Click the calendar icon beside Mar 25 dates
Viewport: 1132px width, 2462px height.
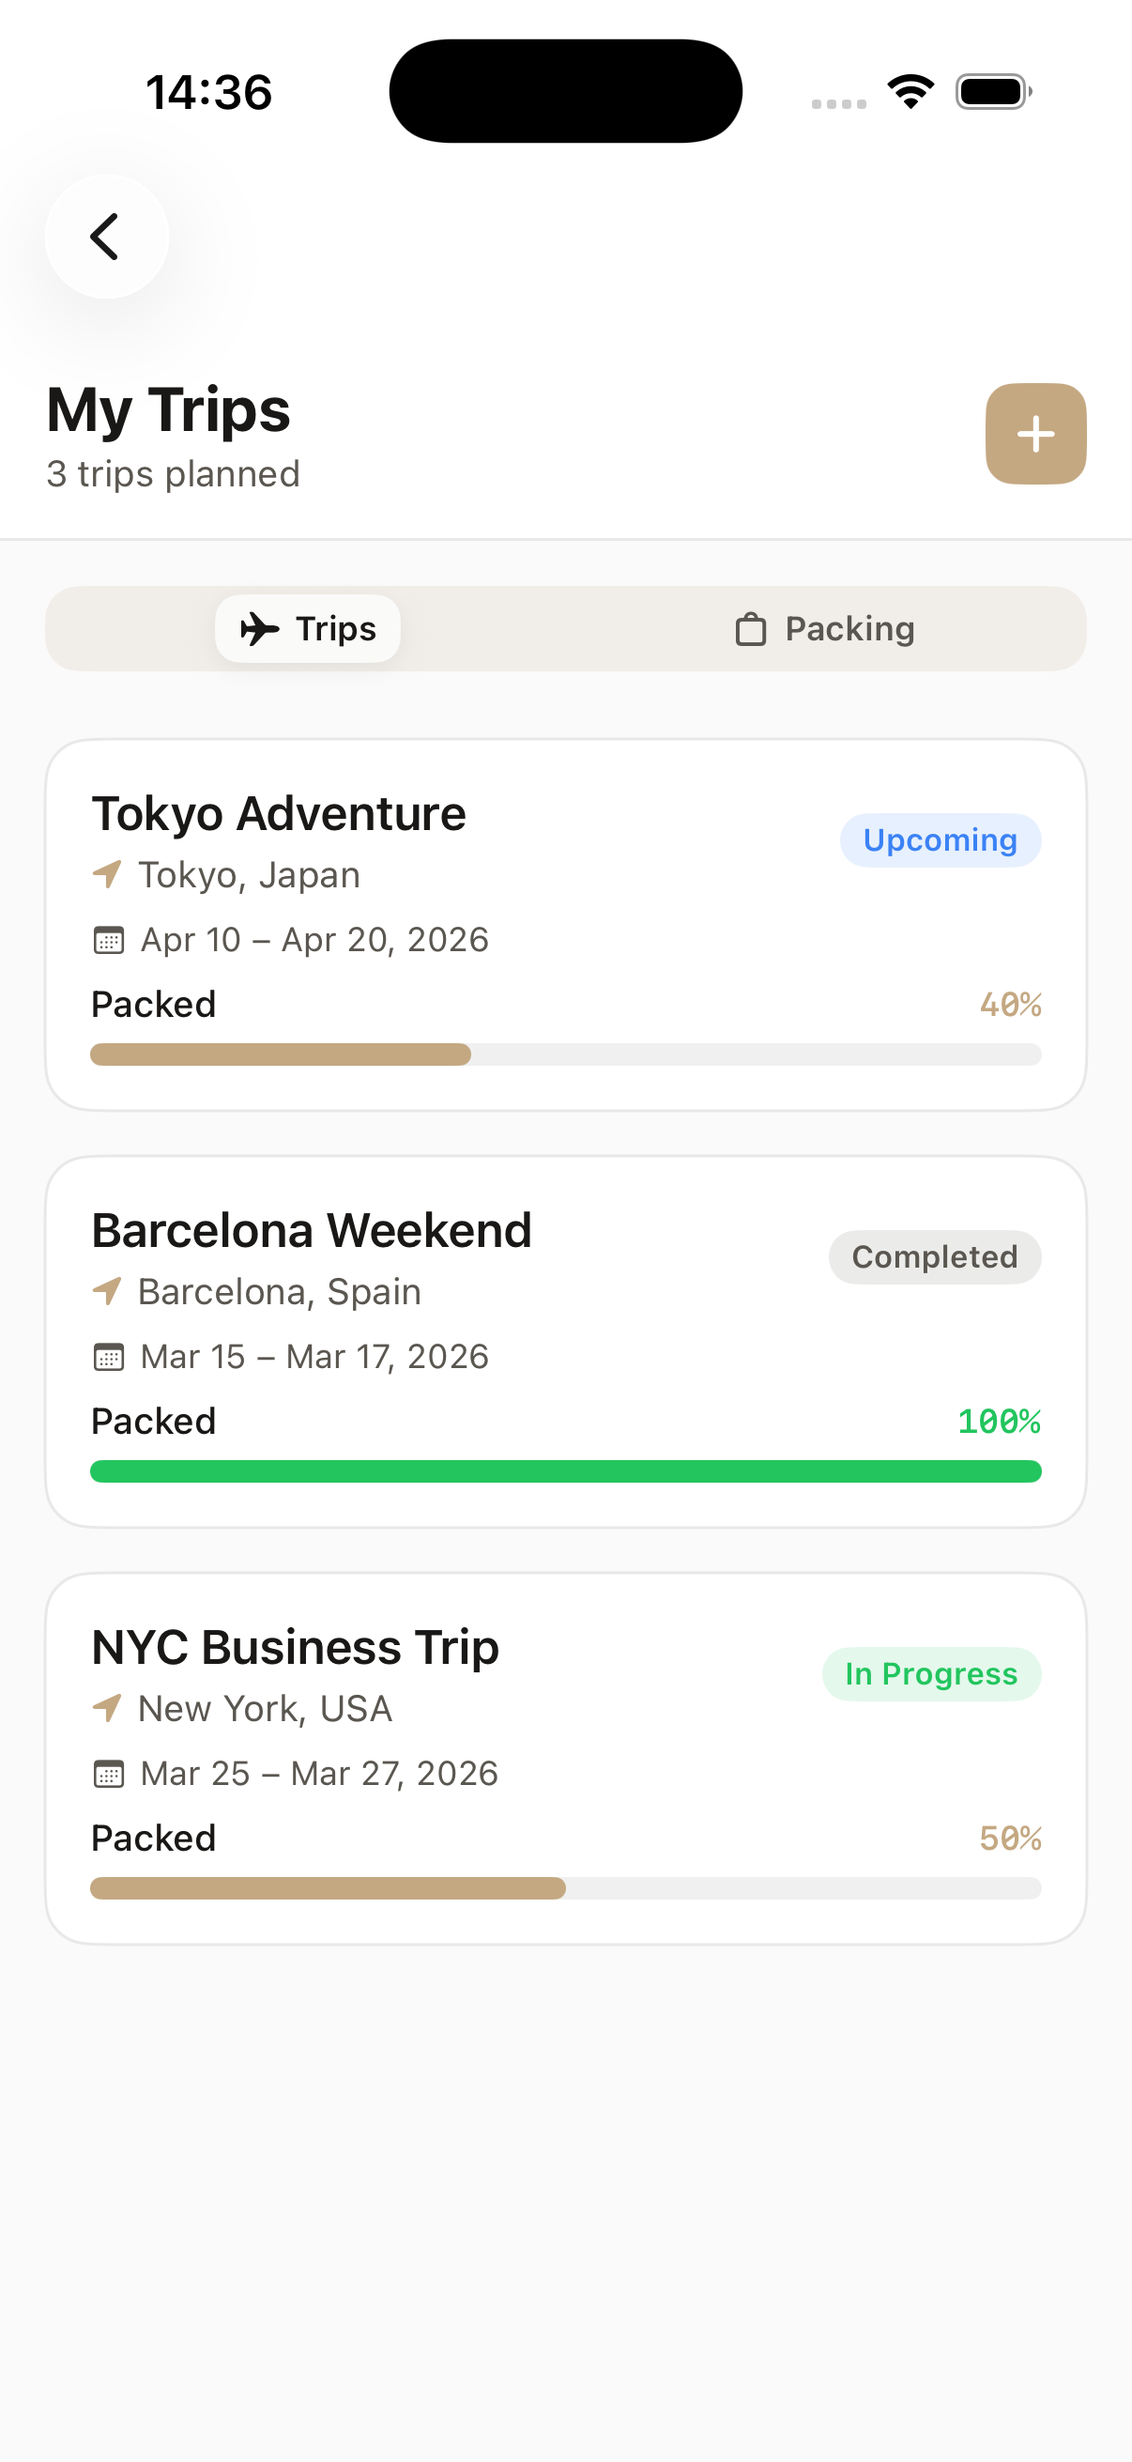point(109,1773)
